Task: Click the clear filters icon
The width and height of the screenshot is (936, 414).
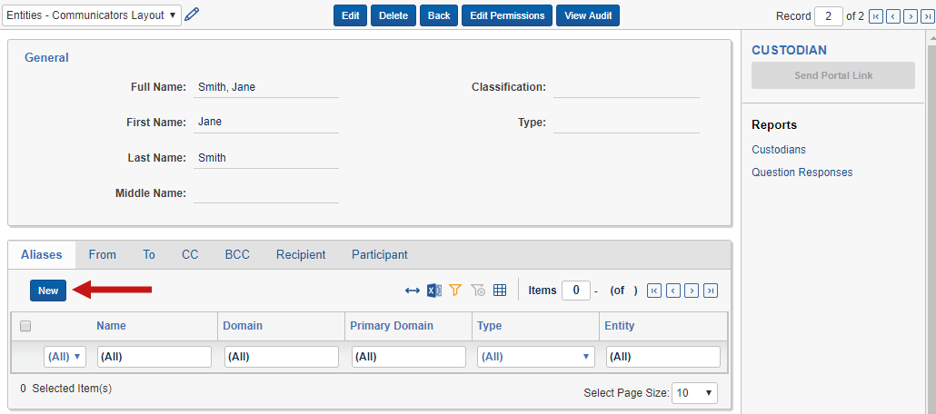Action: 478,291
